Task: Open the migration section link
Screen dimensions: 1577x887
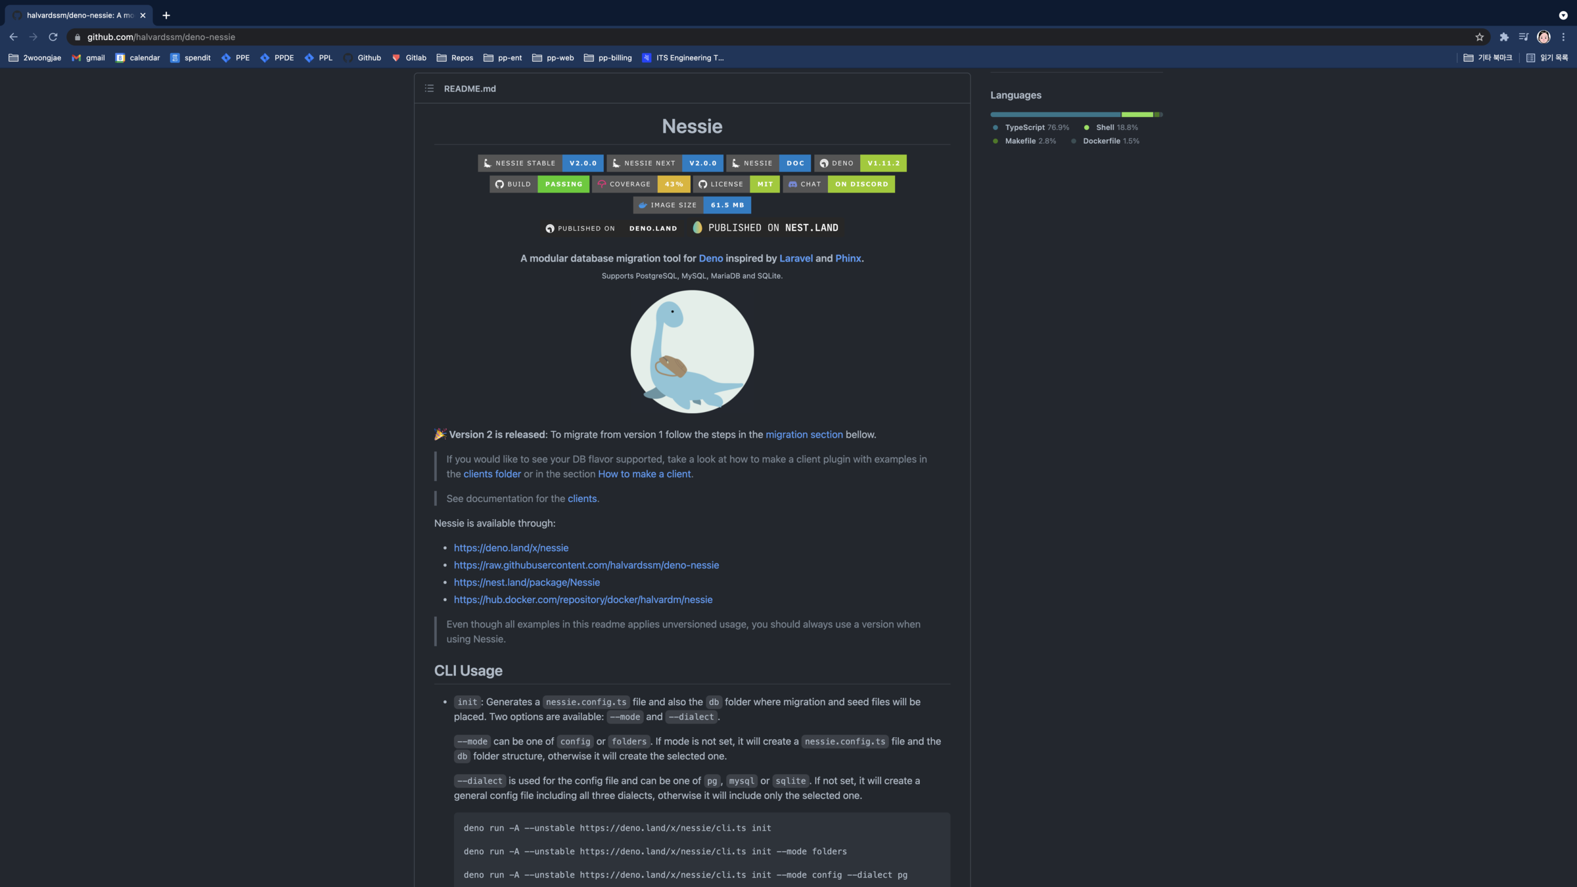Action: click(x=804, y=434)
